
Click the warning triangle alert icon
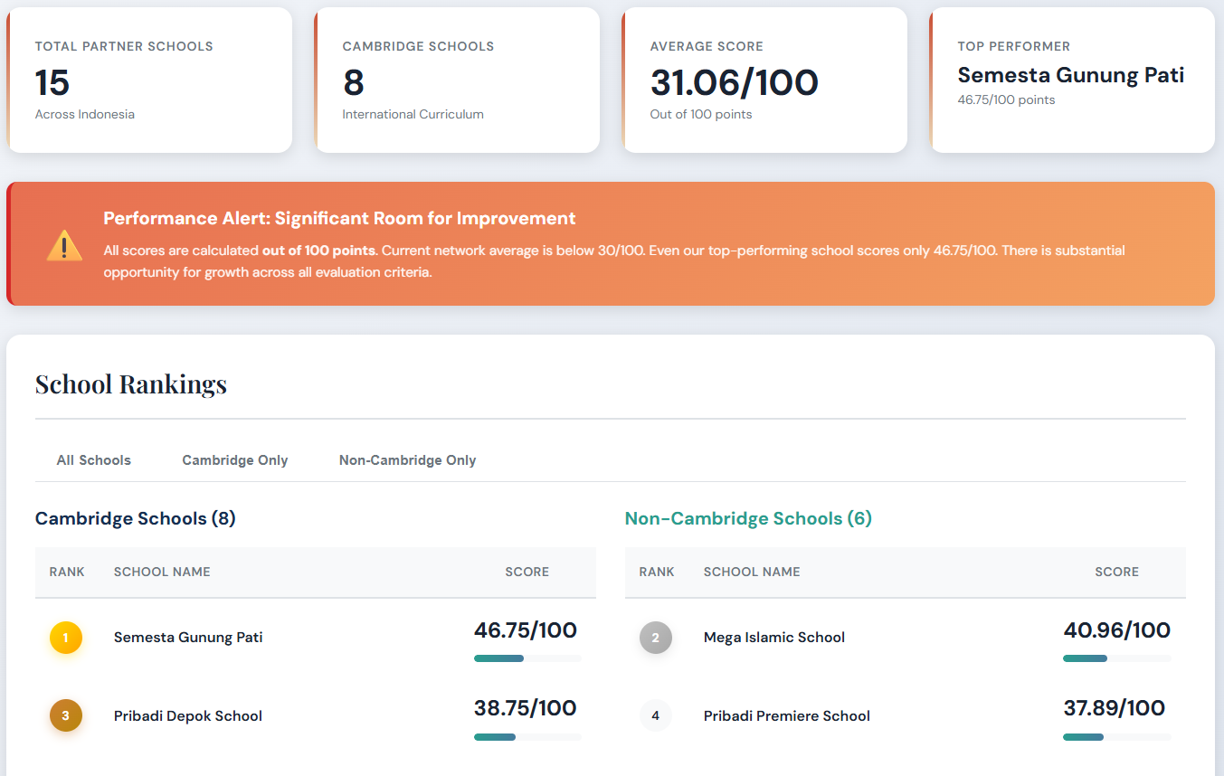[x=64, y=245]
